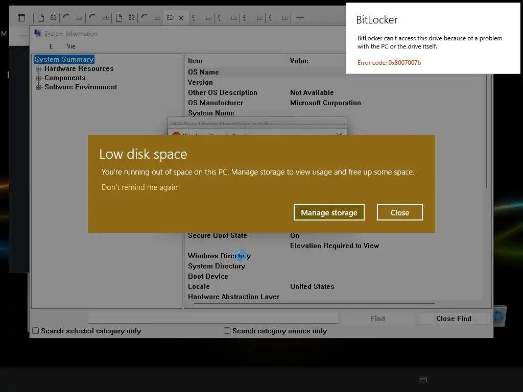The width and height of the screenshot is (523, 392).
Task: Open the browser tab actions menu icon
Action: pos(21,18)
